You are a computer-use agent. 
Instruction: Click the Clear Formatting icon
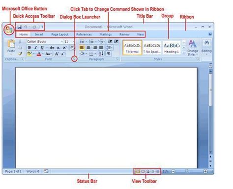72,48
